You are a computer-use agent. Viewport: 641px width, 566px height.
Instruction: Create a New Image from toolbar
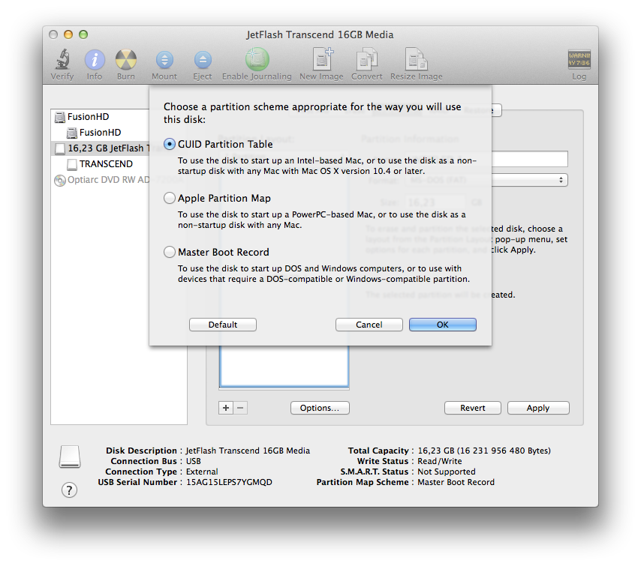(x=323, y=59)
